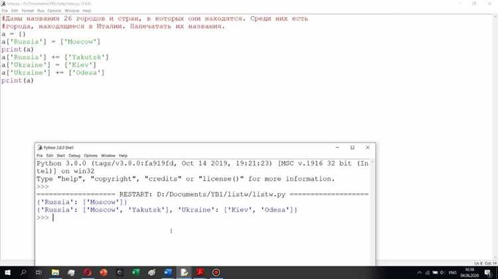Image resolution: width=498 pixels, height=279 pixels.
Task: Open Edit menu in Python Shell
Action: pos(50,156)
